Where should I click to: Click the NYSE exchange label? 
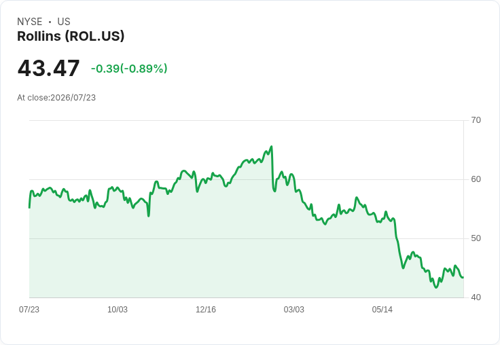(30, 22)
